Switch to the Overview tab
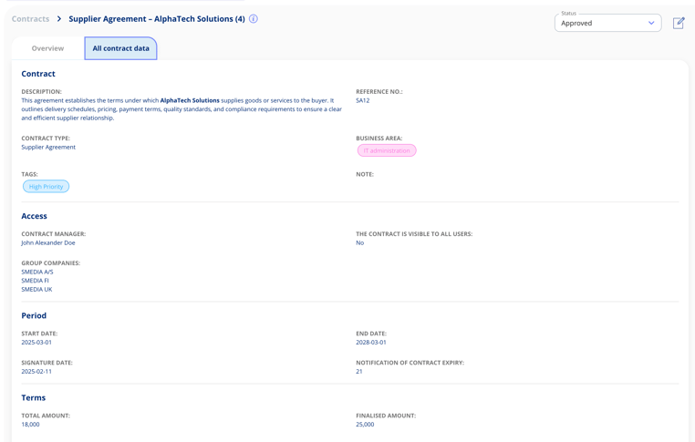The width and height of the screenshot is (695, 442). click(47, 48)
